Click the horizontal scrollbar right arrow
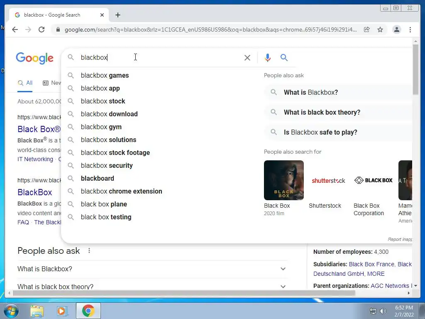 (409, 293)
